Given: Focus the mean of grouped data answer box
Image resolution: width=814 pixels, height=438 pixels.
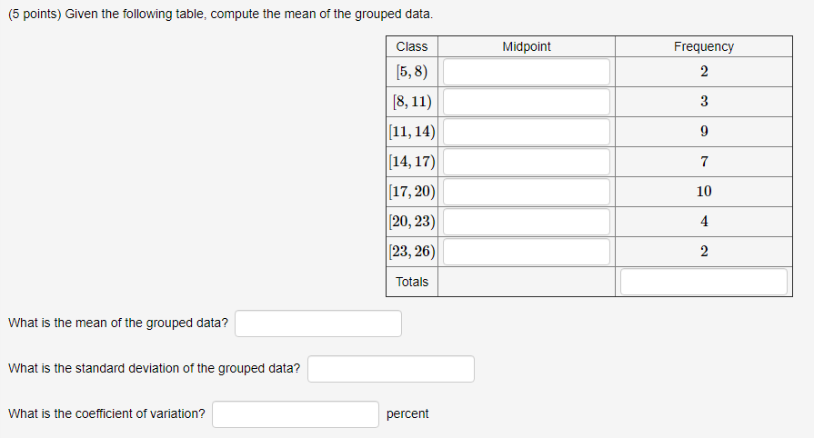Looking at the screenshot, I should (x=318, y=324).
